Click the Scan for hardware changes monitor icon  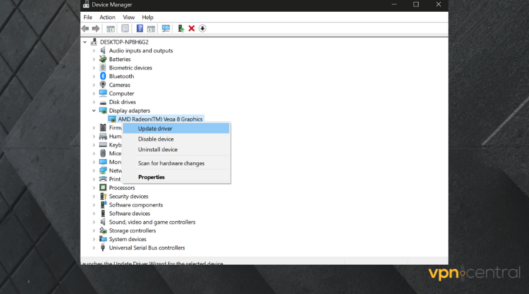[166, 28]
